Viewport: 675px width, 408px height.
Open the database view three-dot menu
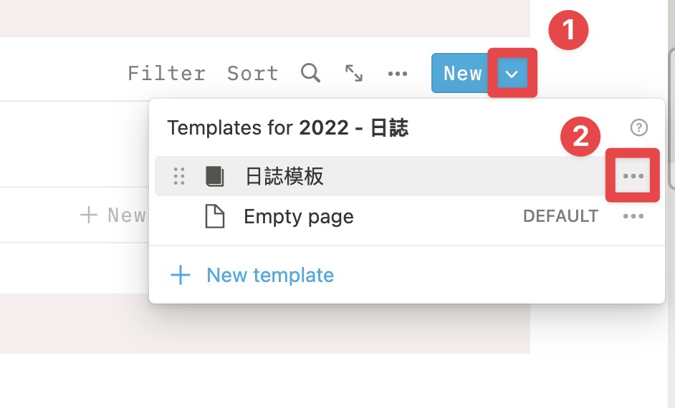point(398,74)
